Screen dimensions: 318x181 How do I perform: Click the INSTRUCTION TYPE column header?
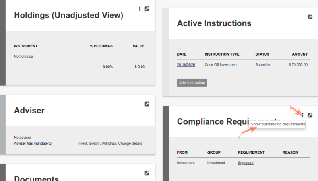[x=222, y=54]
